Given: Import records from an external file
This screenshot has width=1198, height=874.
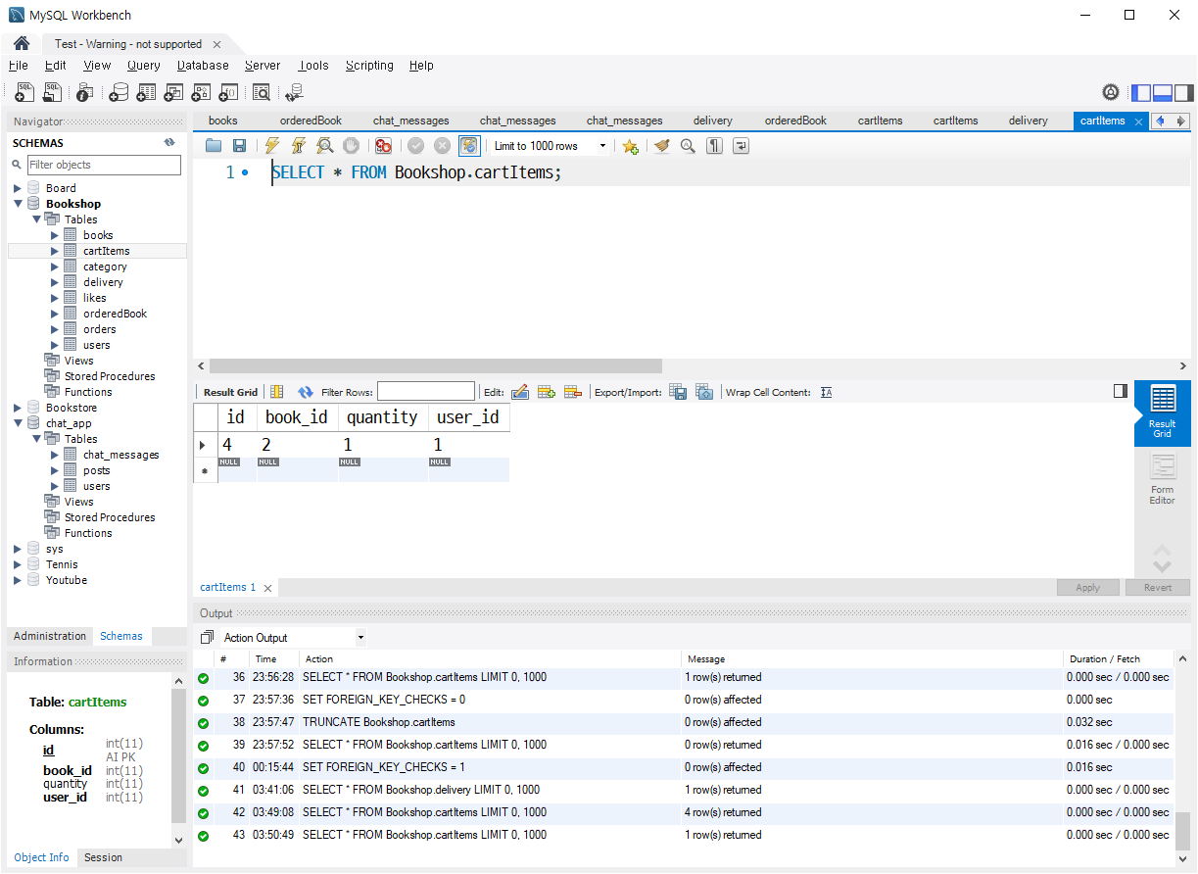Looking at the screenshot, I should tap(704, 392).
